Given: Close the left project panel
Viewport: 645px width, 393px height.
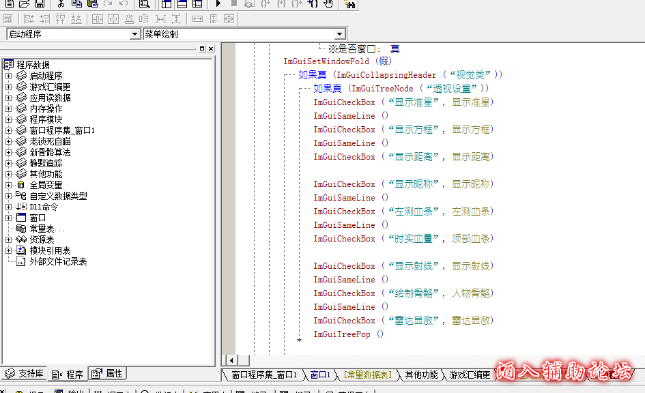Looking at the screenshot, I should point(211,49).
